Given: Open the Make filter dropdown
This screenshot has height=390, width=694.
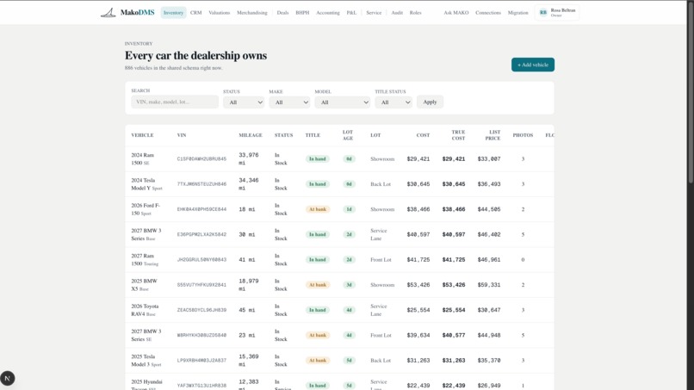Looking at the screenshot, I should point(289,102).
